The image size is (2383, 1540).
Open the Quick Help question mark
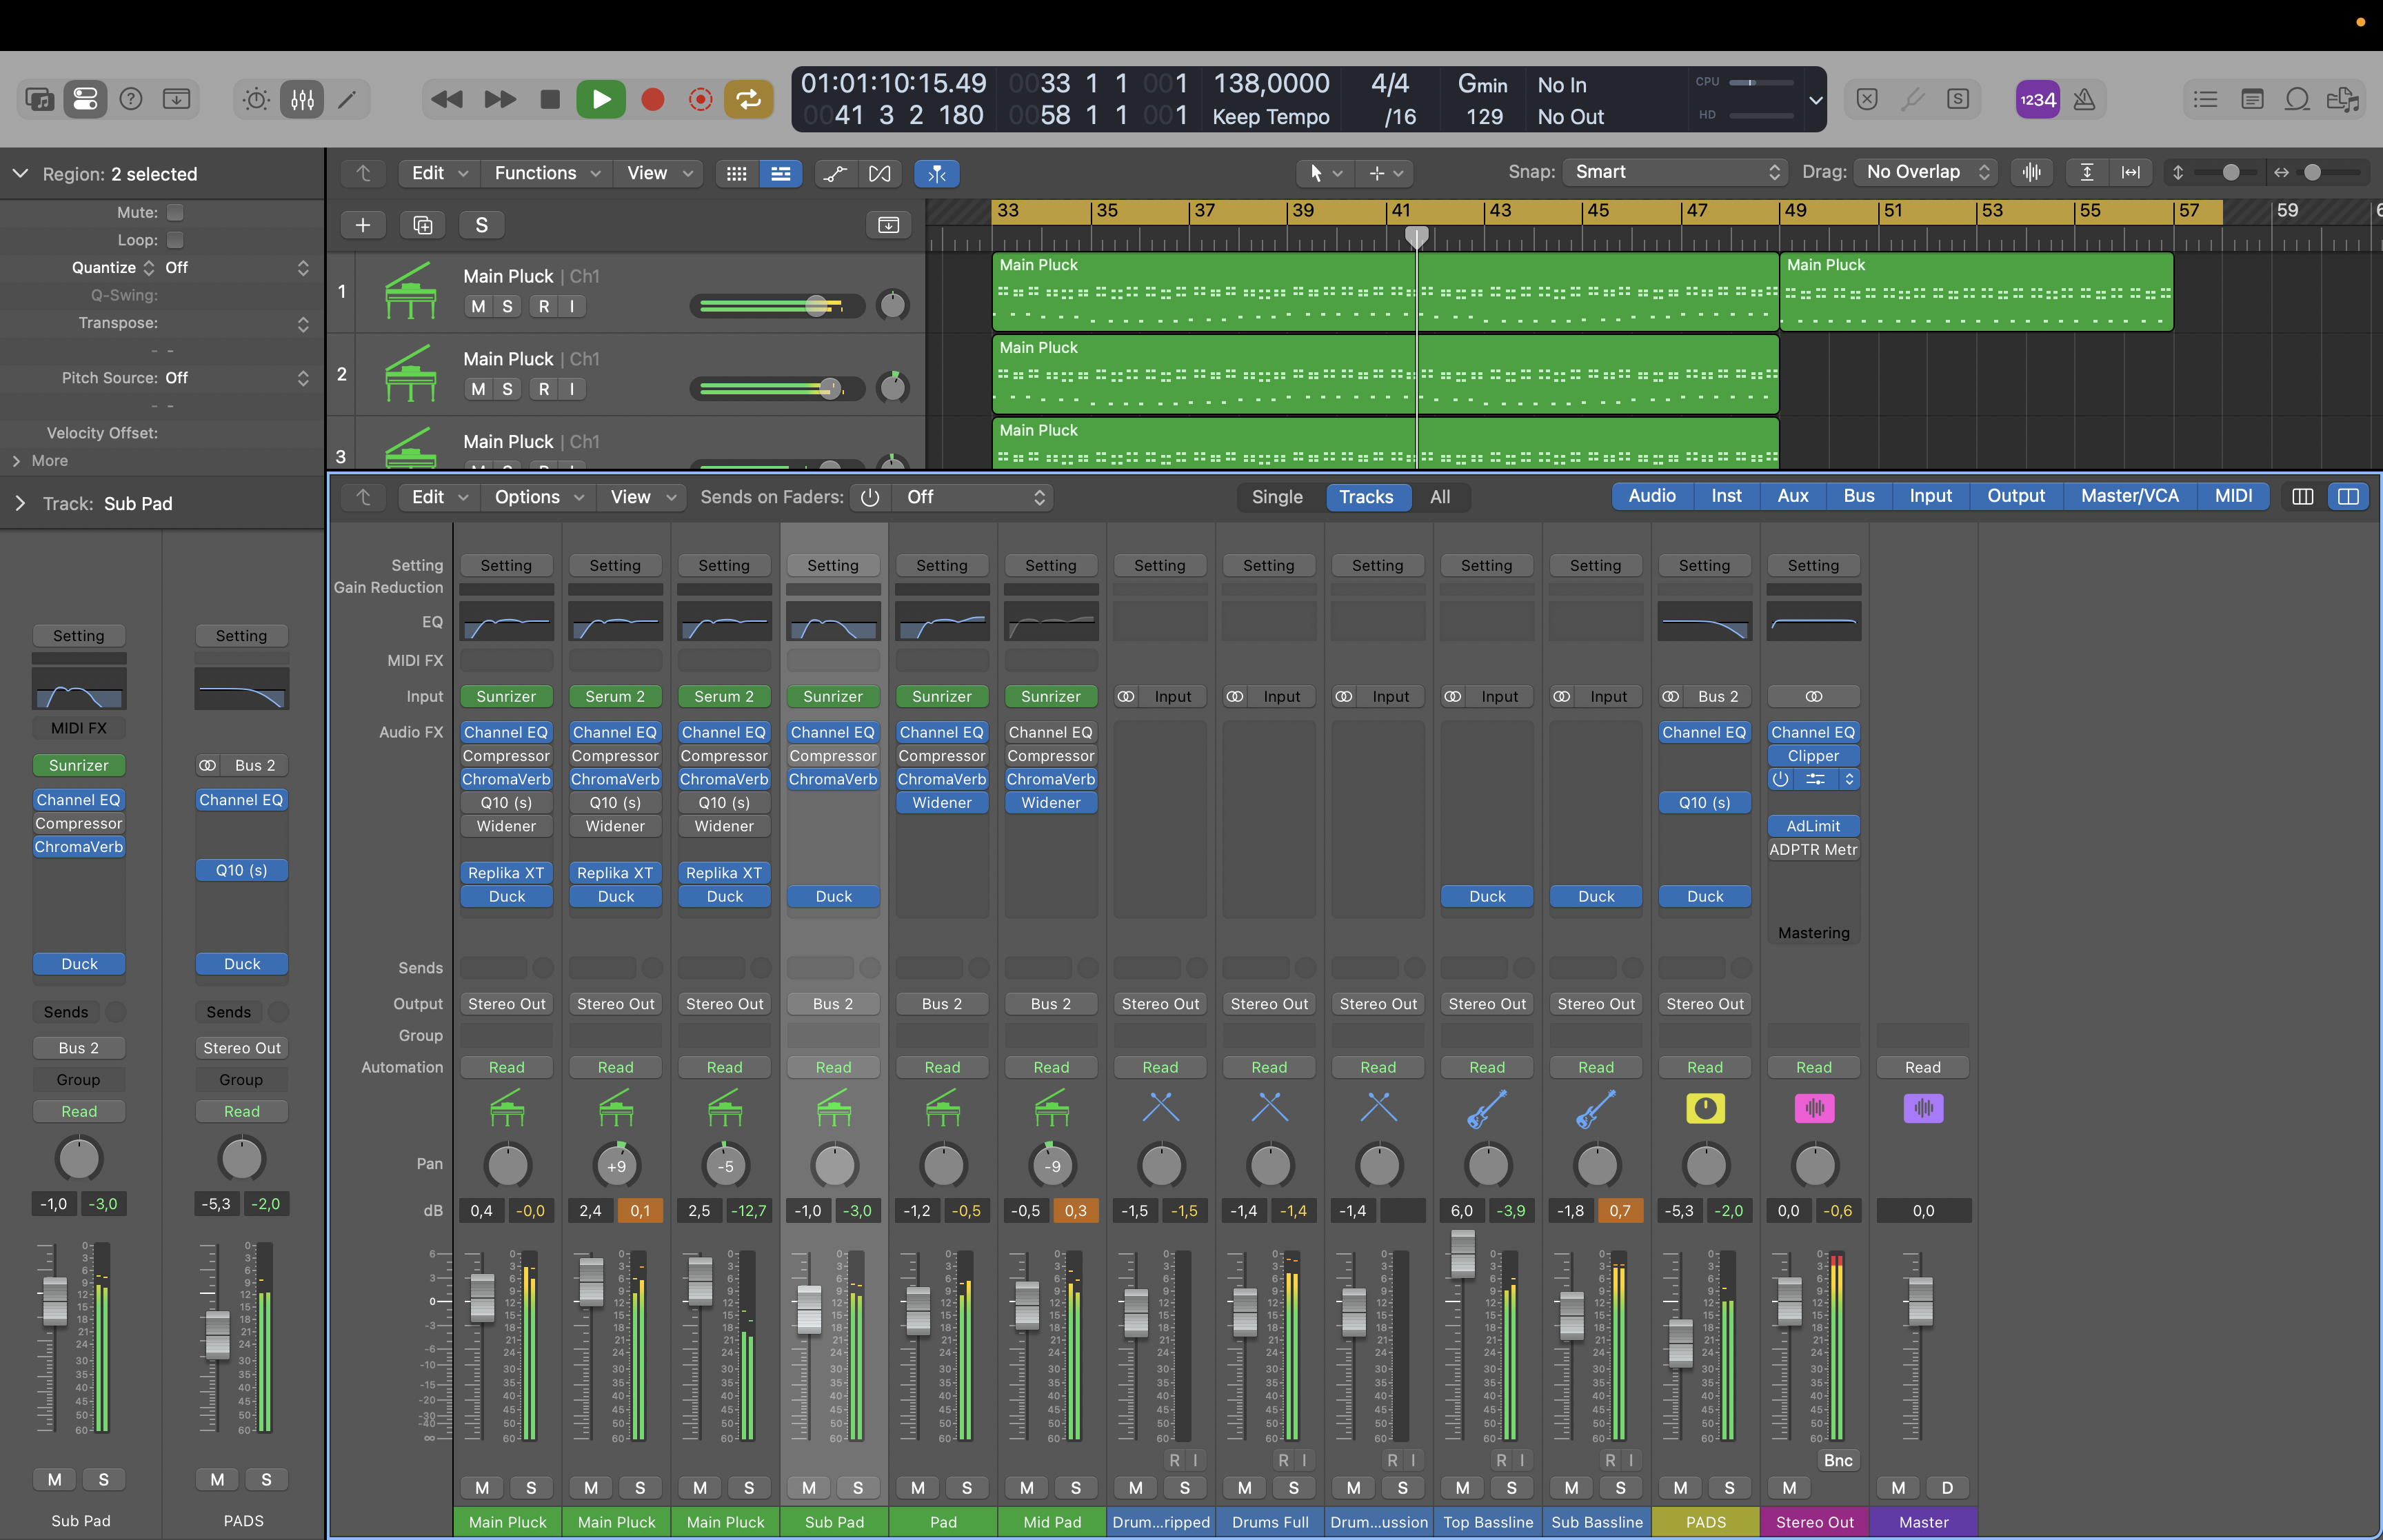pos(131,99)
